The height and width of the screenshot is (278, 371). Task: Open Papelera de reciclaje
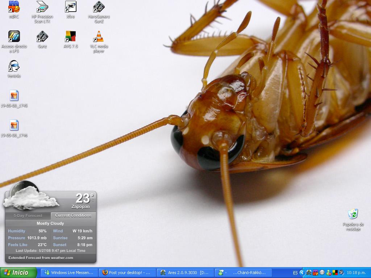353,214
